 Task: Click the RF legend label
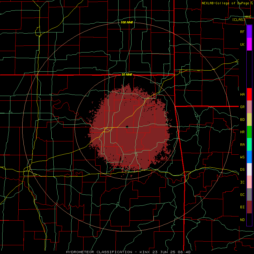point(242,32)
